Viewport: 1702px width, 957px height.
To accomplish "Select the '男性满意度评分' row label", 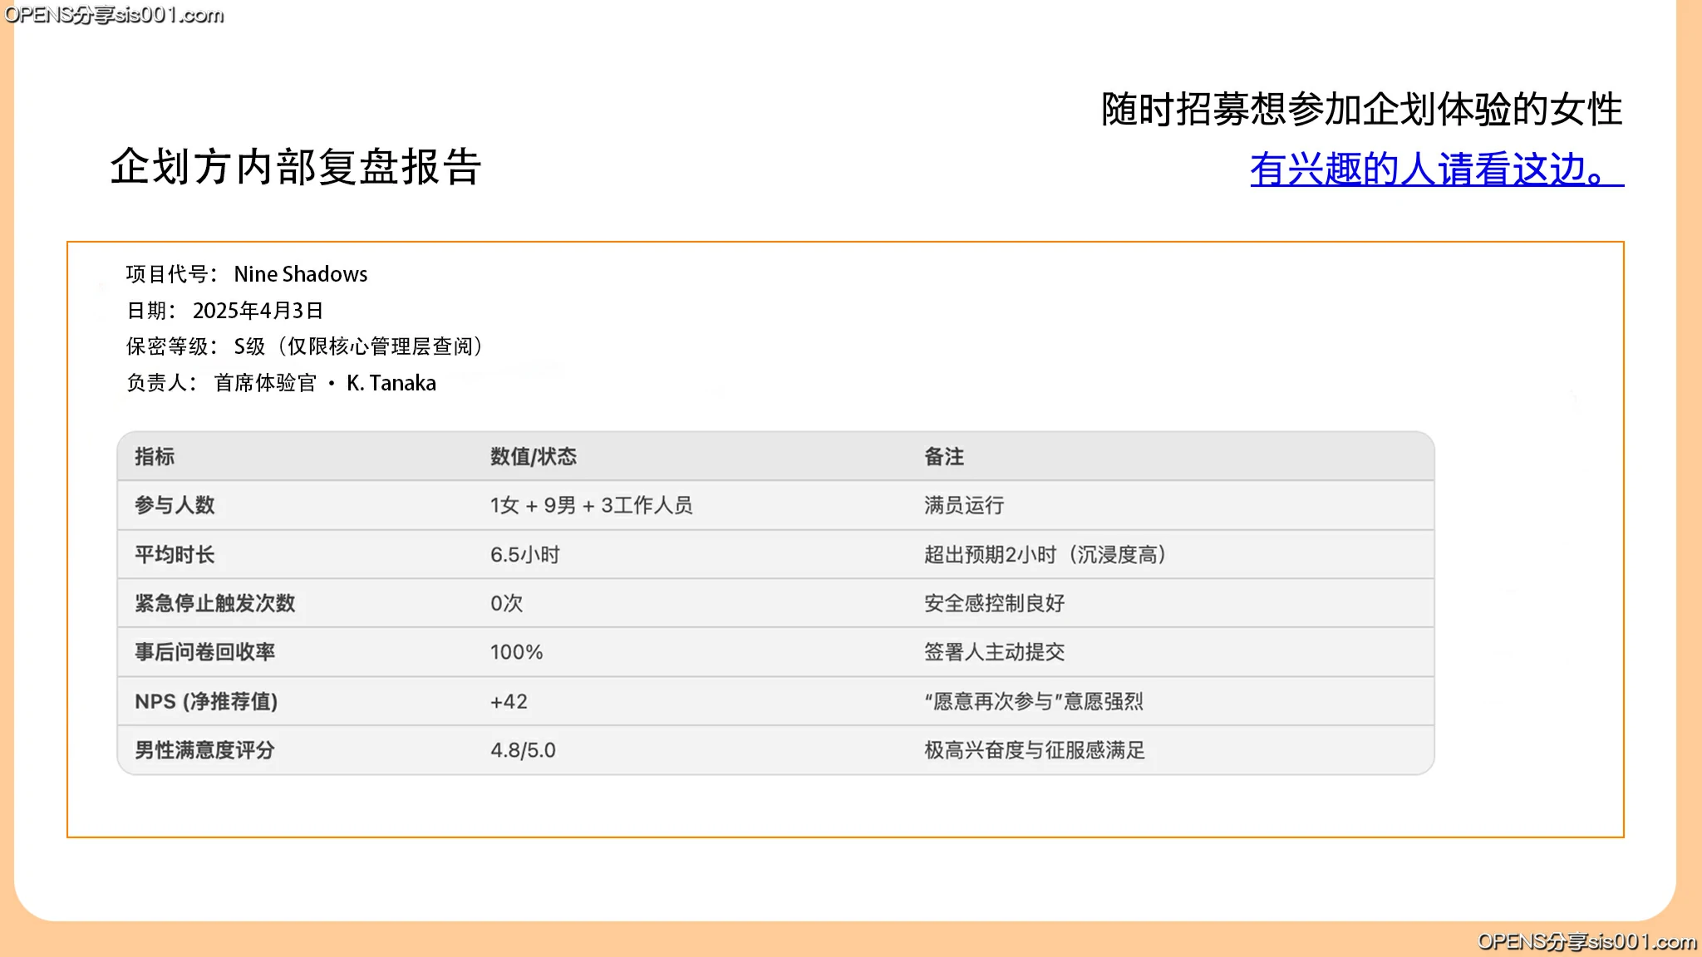I will 205,750.
